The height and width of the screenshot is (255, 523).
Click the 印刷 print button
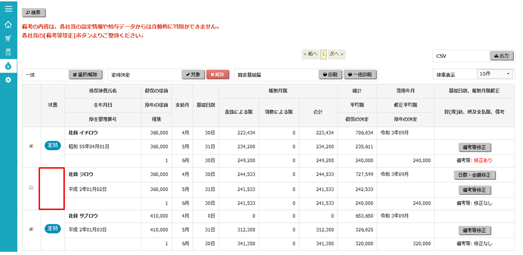[330, 74]
